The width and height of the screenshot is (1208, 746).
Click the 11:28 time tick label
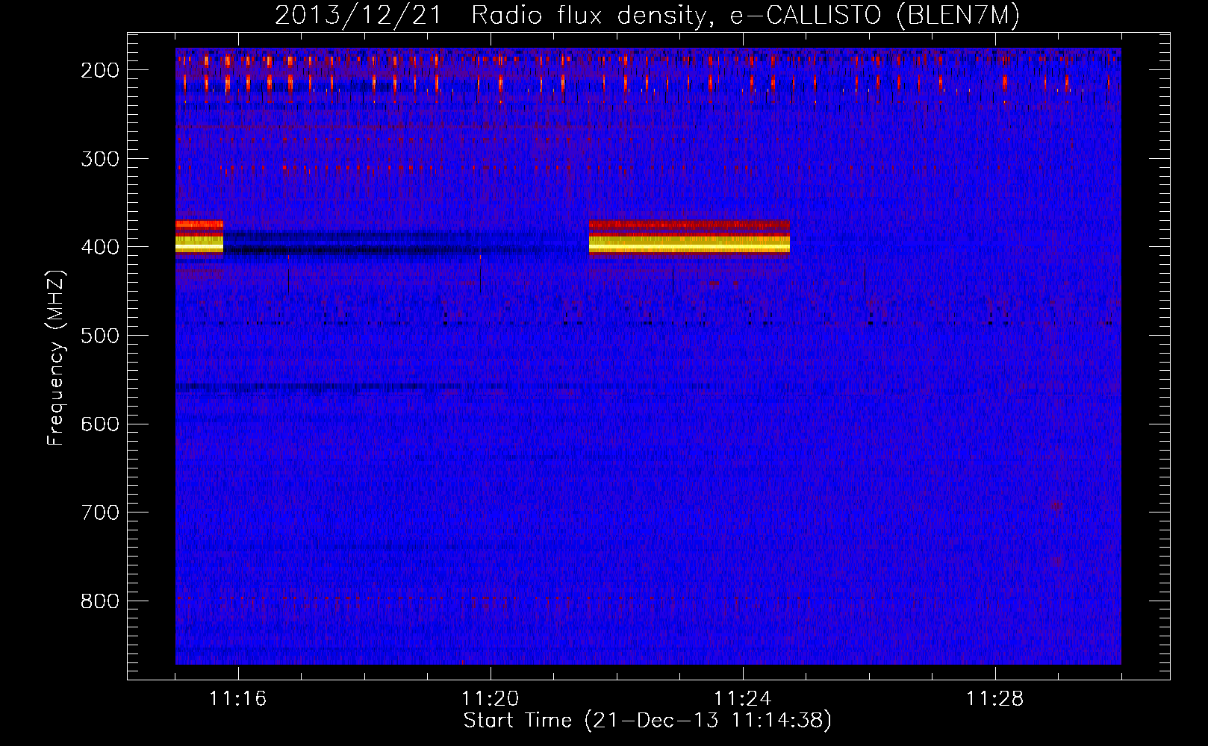tap(995, 698)
